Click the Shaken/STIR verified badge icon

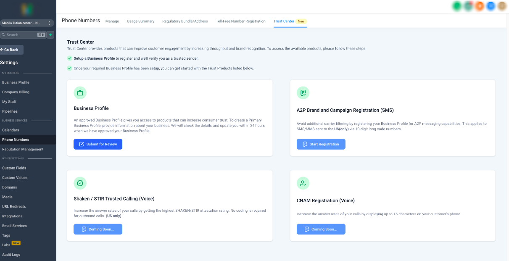point(80,183)
